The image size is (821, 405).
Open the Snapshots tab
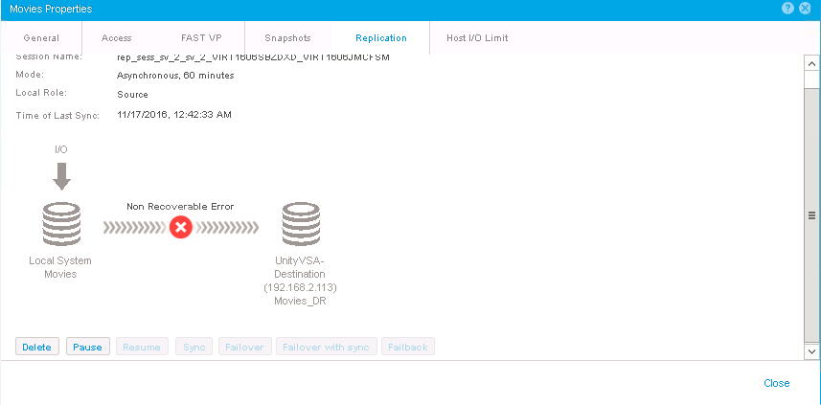pyautogui.click(x=287, y=38)
